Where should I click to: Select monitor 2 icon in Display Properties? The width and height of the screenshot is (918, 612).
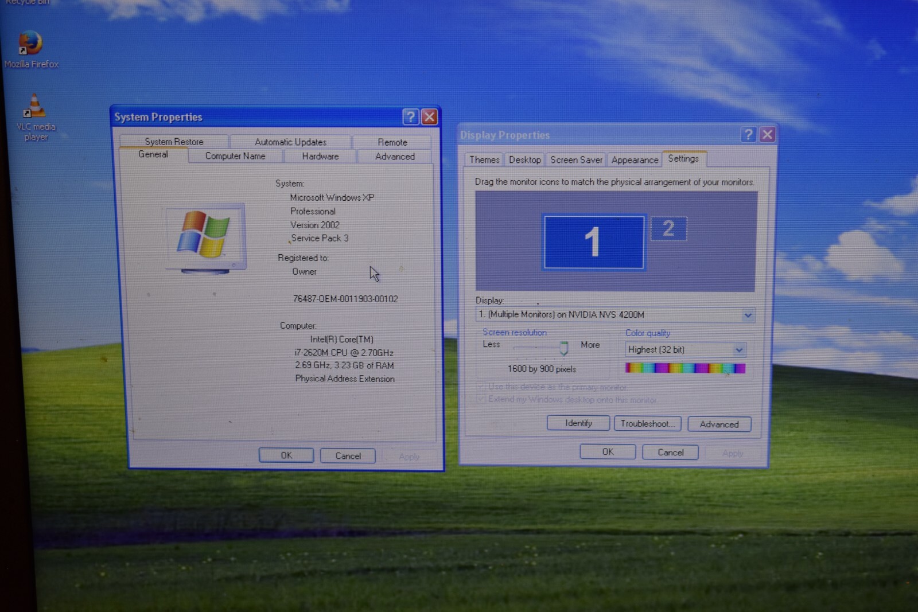668,228
